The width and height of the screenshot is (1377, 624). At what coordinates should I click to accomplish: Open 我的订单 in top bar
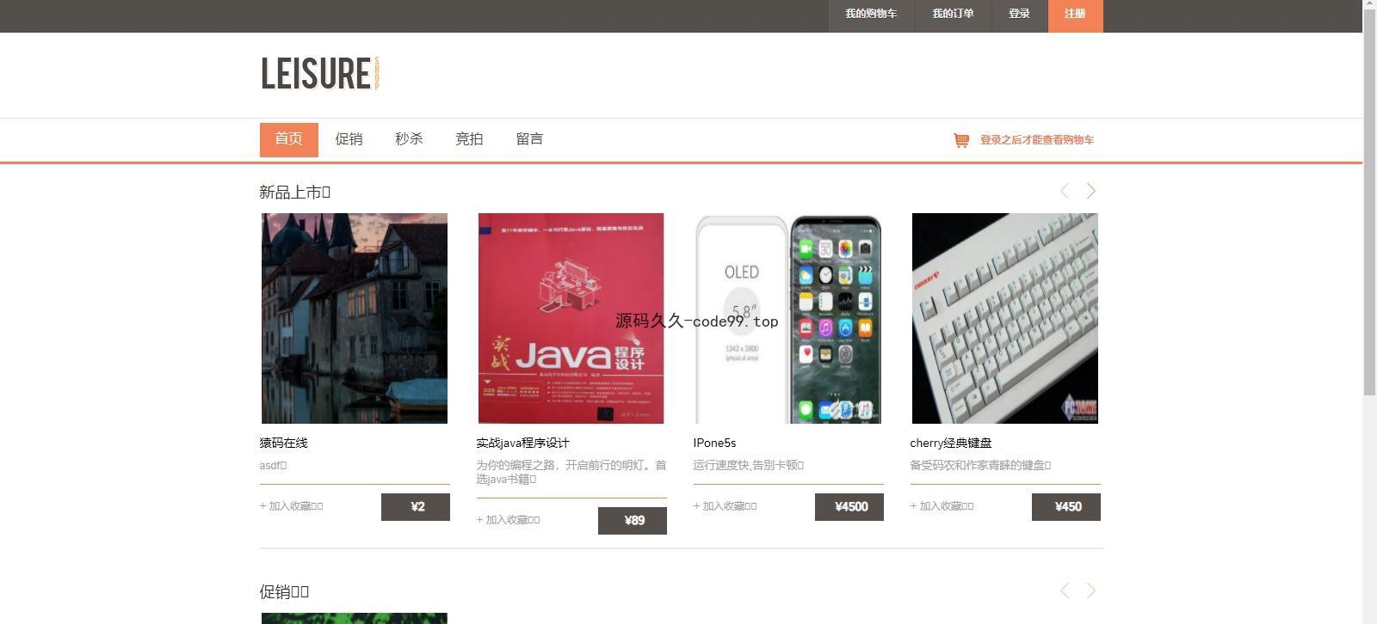953,15
